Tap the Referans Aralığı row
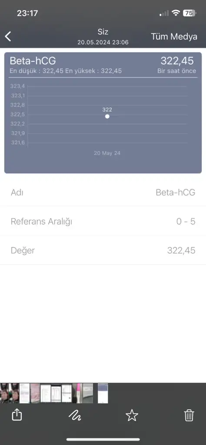206x445 pixels. pos(103,221)
